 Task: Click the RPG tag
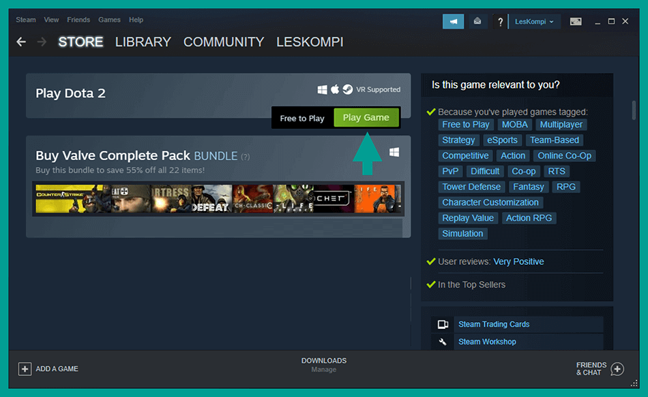click(x=565, y=187)
